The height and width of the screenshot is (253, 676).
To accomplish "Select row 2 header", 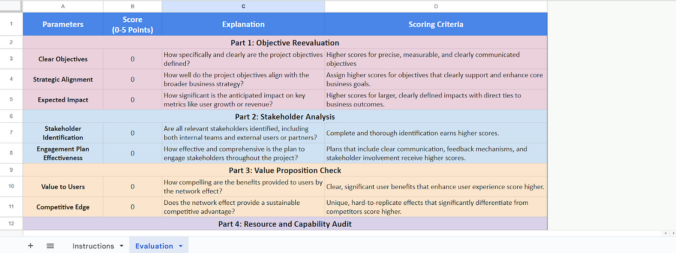I will [11, 42].
